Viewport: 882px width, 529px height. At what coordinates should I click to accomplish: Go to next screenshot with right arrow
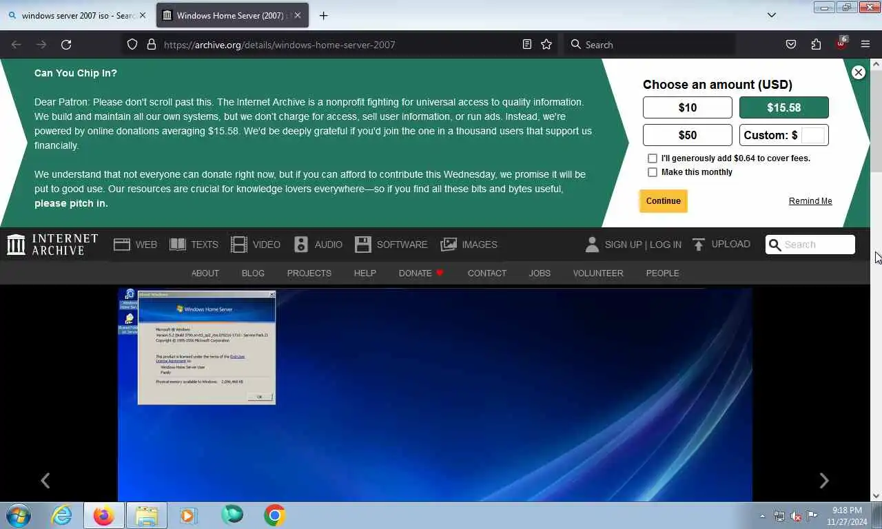[823, 481]
